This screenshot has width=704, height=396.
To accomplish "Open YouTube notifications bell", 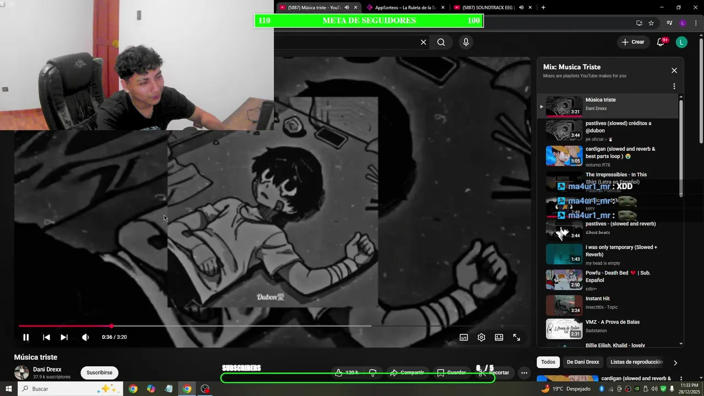I will (661, 42).
